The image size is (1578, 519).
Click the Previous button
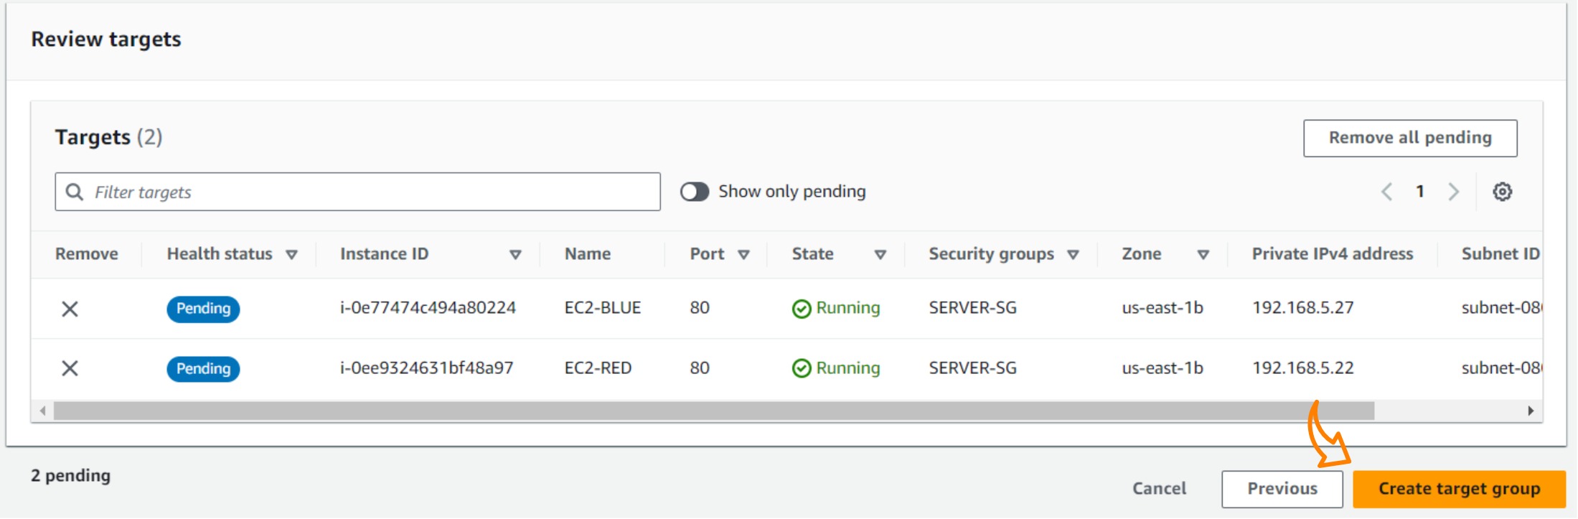coord(1282,489)
